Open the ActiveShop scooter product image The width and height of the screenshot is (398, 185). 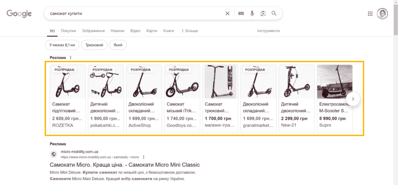(x=144, y=81)
